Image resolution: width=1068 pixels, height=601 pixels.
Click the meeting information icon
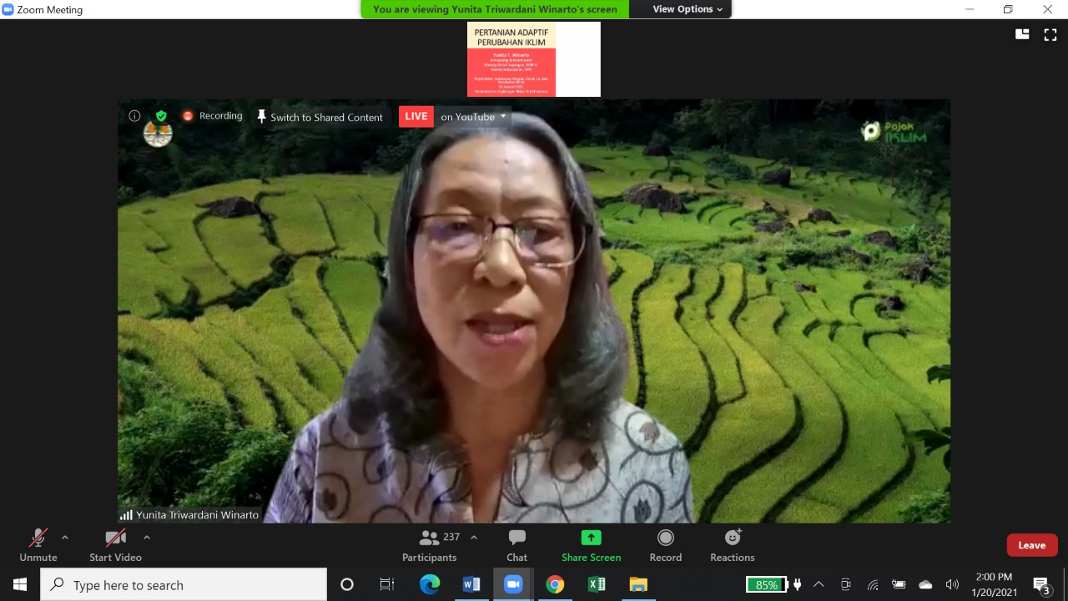click(x=134, y=116)
